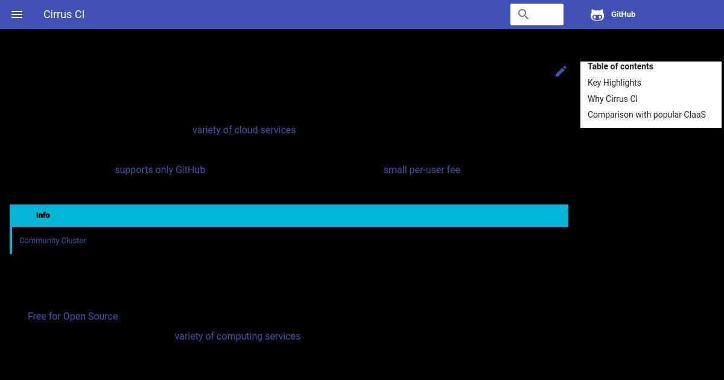Follow the 'variety of cloud services' link
Viewport: 724px width, 380px height.
coord(244,130)
